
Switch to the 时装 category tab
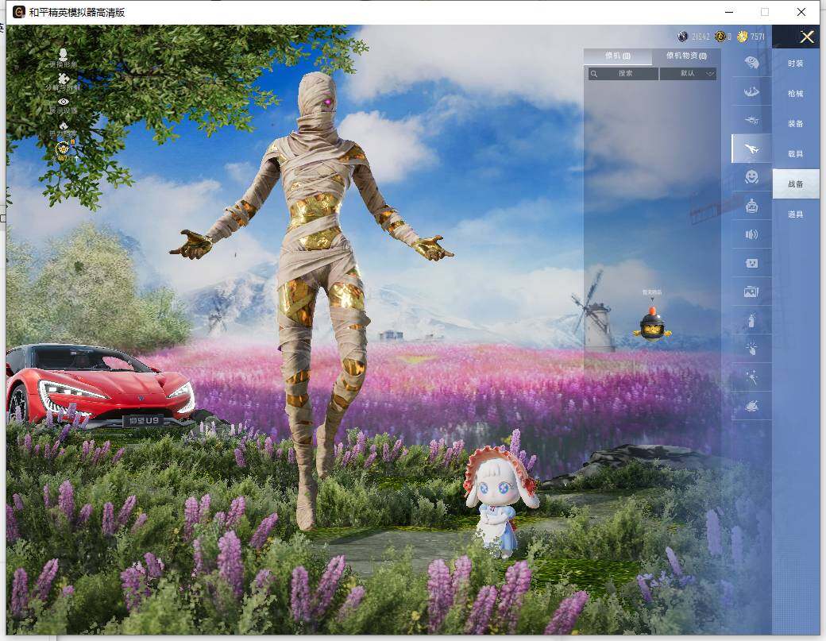pyautogui.click(x=796, y=64)
